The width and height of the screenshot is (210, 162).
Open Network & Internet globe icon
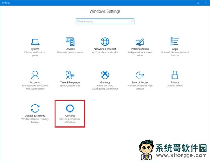pos(105,41)
